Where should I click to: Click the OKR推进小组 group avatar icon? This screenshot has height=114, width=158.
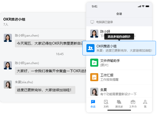pyautogui.click(x=90, y=48)
